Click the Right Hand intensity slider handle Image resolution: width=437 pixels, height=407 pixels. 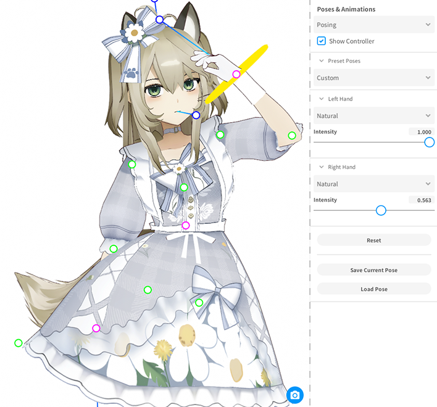coord(381,210)
